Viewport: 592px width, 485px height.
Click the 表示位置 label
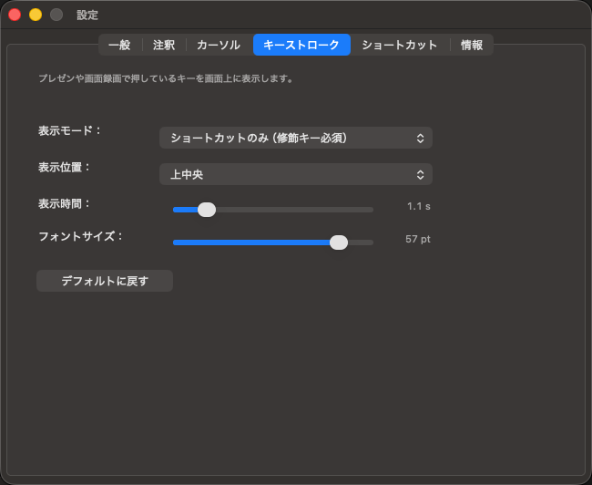[x=64, y=167]
